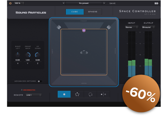Click the X Right/Left knob

18,55
